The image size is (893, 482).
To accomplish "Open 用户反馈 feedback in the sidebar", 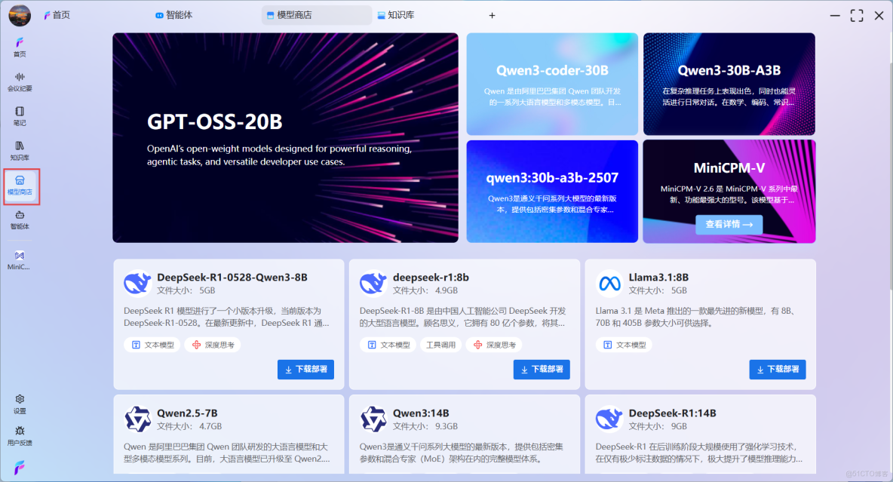I will point(20,436).
